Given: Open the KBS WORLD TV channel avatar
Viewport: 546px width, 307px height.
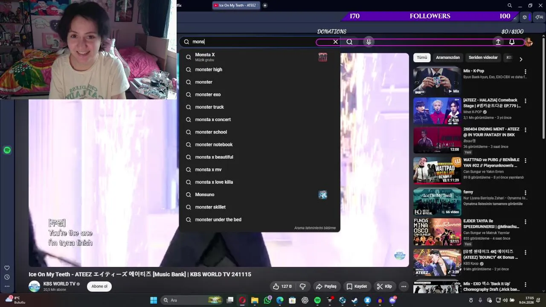Looking at the screenshot, I should [34, 287].
